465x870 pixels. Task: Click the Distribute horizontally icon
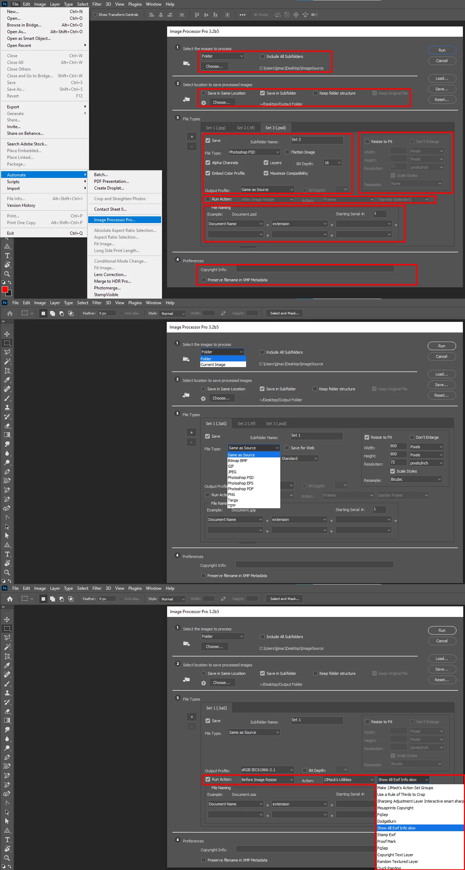coord(227,15)
